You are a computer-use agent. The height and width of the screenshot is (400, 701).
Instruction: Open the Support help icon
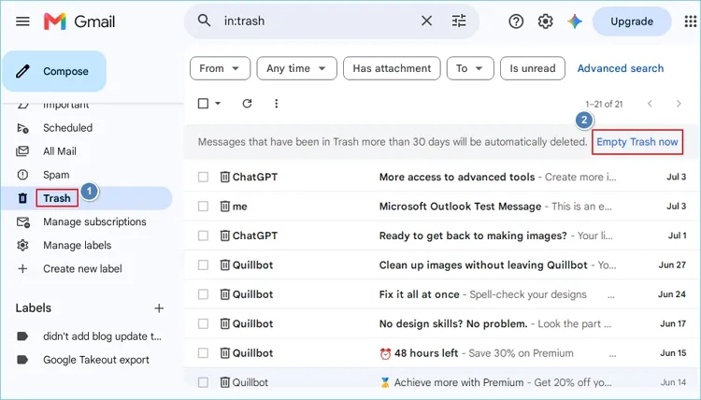(516, 21)
